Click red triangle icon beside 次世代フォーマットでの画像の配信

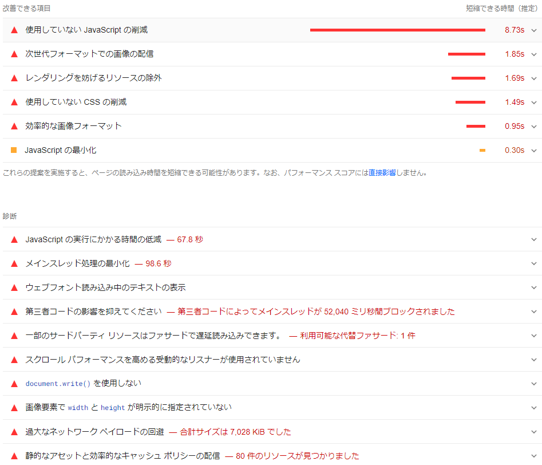coord(14,54)
